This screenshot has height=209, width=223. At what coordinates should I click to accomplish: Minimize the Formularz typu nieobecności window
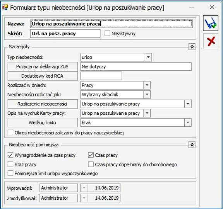tap(192, 7)
